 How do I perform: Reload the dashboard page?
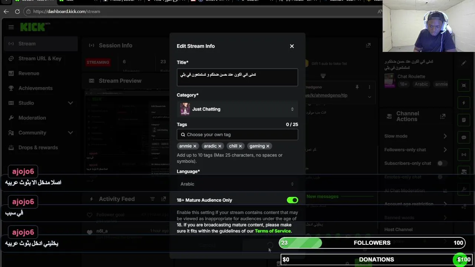tap(17, 11)
